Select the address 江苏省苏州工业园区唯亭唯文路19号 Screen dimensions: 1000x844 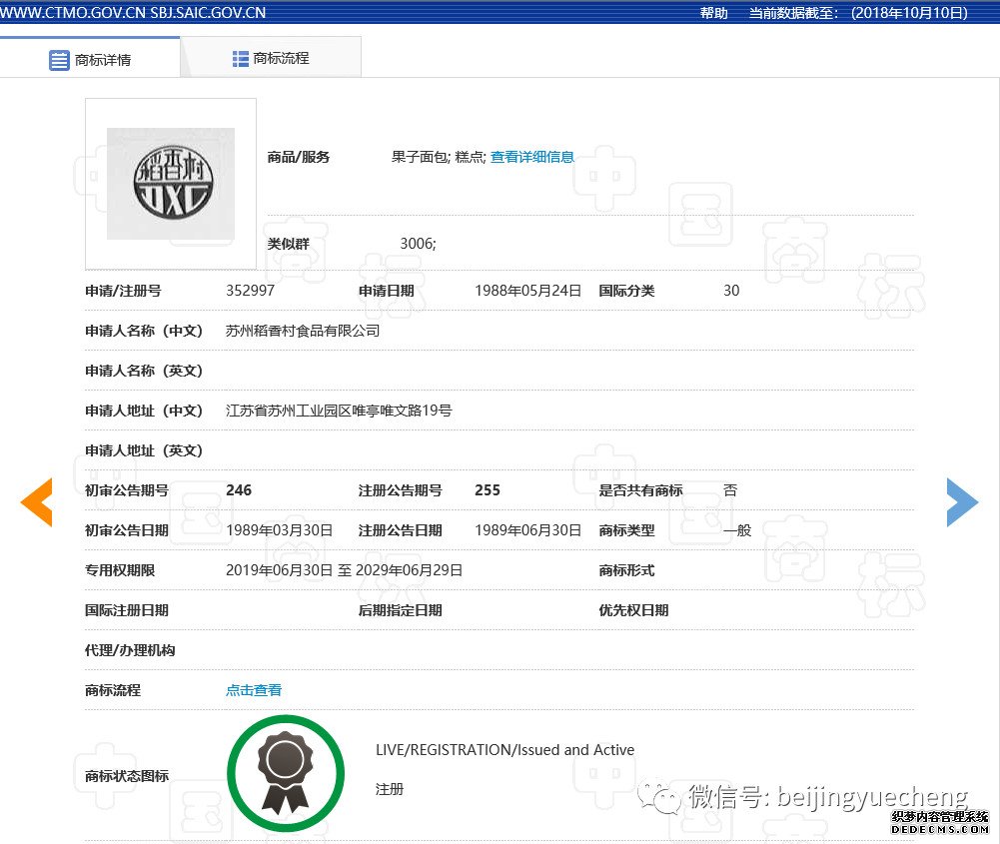point(339,411)
